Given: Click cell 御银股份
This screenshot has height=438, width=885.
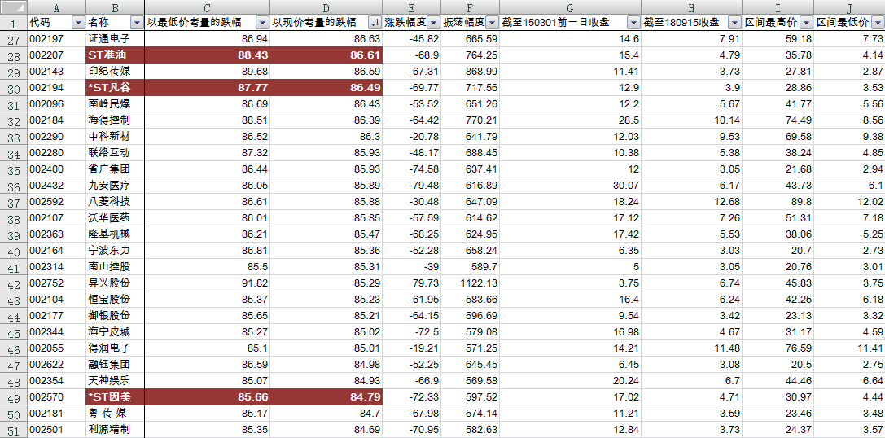Looking at the screenshot, I should click(115, 316).
